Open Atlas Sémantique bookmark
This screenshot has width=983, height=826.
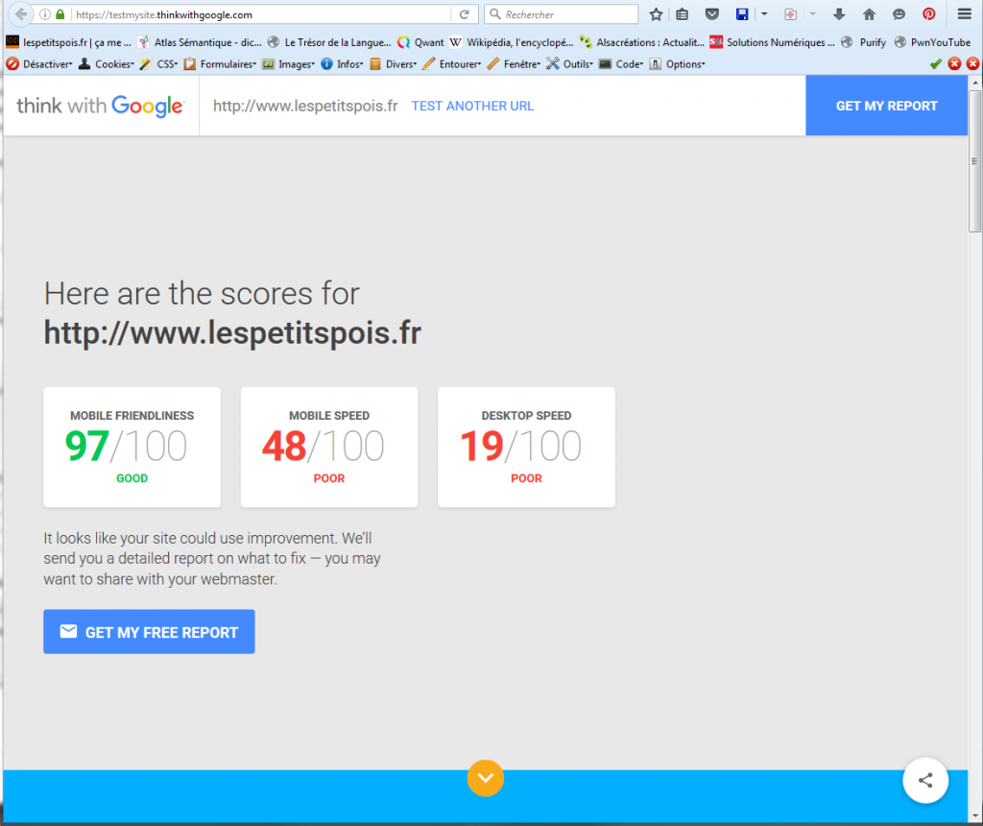[200, 42]
